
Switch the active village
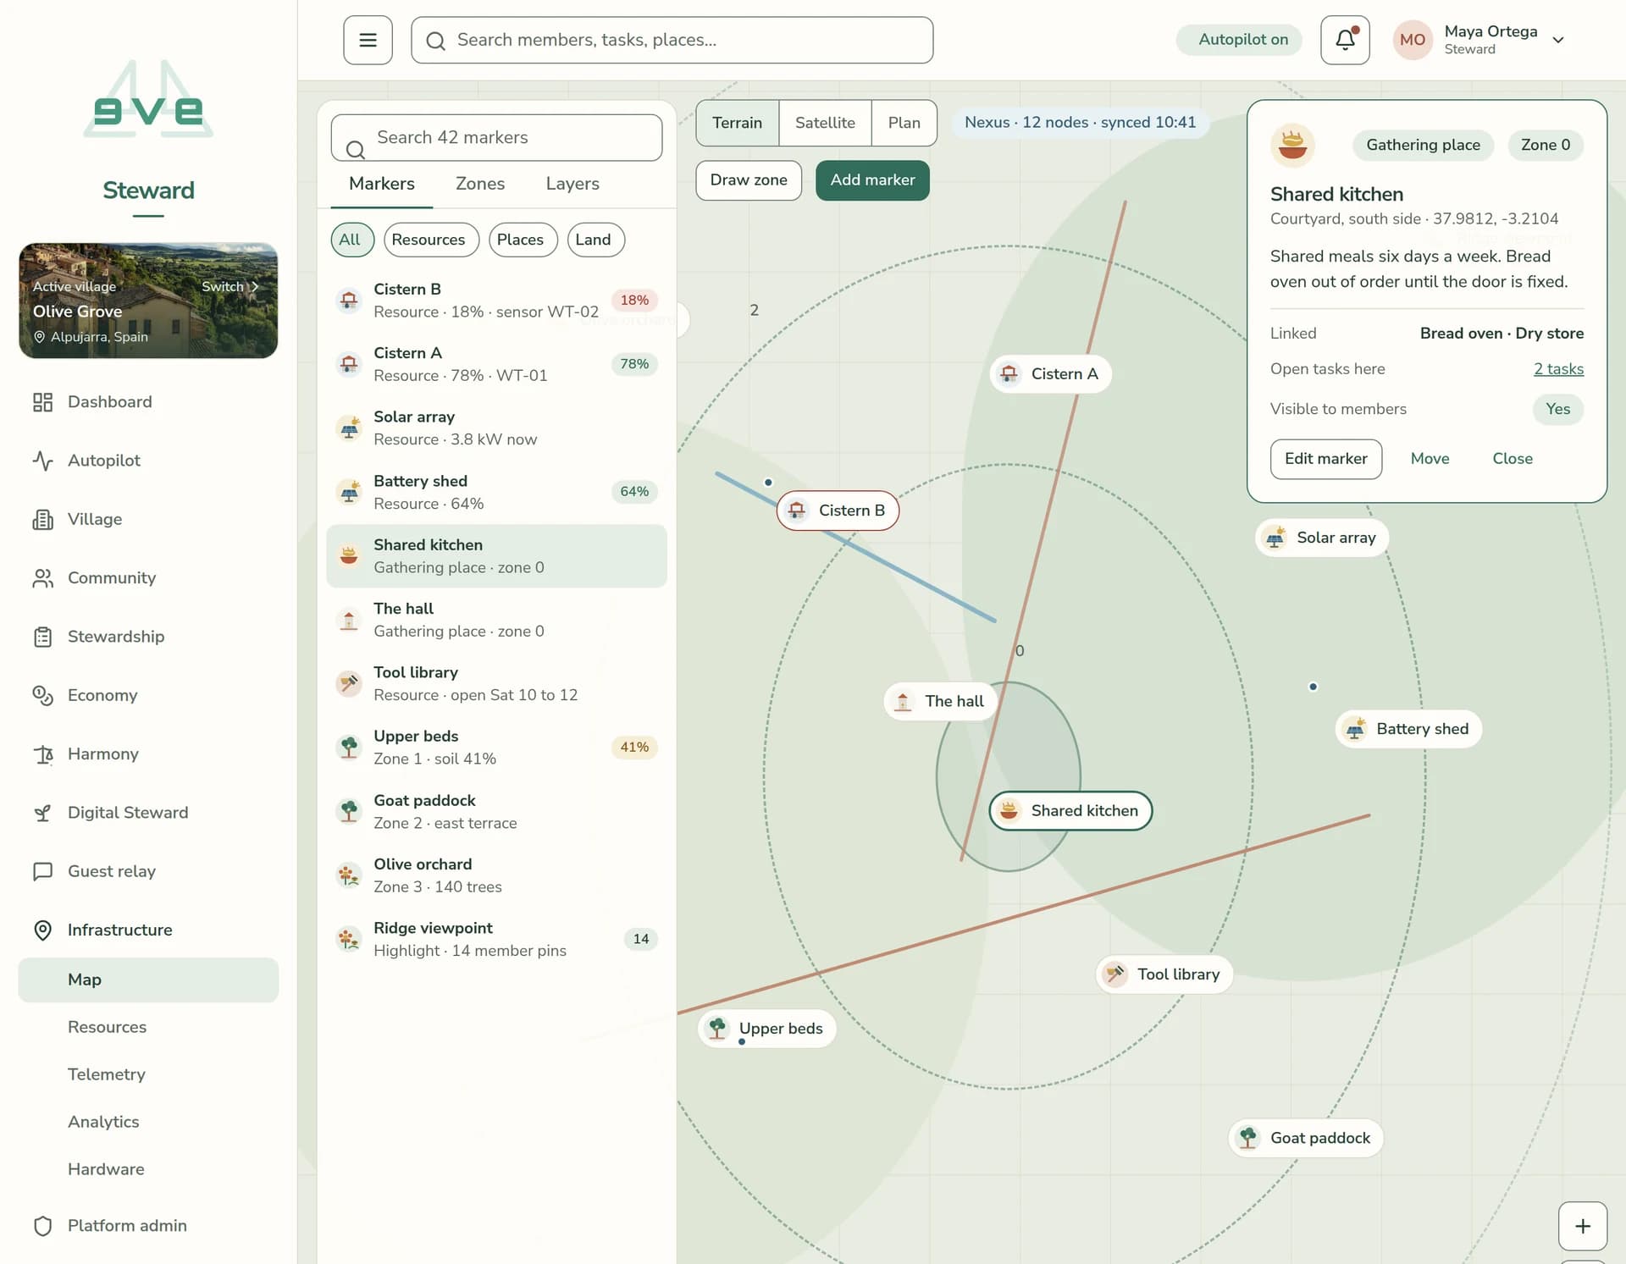(230, 287)
